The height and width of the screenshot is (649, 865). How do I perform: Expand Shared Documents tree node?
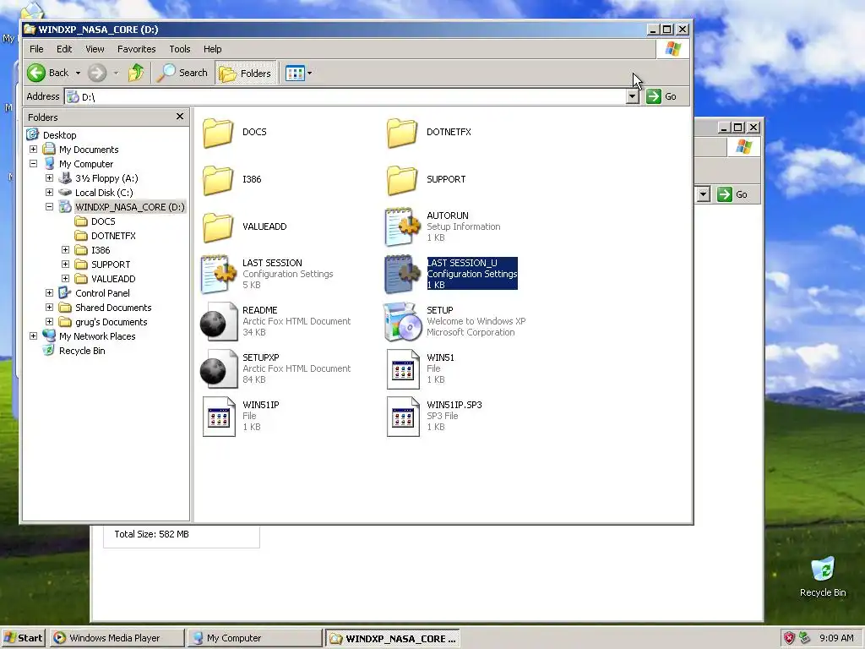(49, 308)
